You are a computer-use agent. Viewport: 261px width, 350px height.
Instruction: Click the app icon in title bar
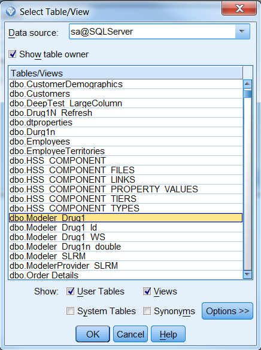pyautogui.click(x=11, y=11)
